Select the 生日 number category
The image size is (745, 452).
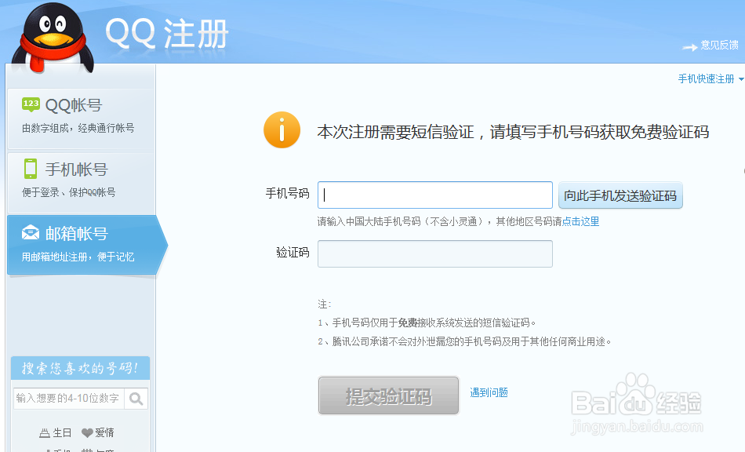click(56, 433)
